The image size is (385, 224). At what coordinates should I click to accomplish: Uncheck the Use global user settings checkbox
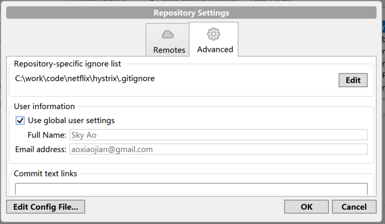tap(20, 121)
